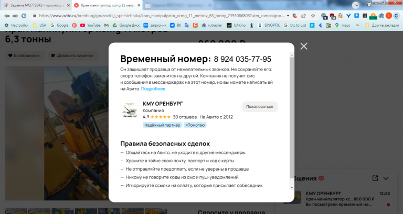Click the popup scrollbar down arrow
The height and width of the screenshot is (214, 403).
(292, 187)
